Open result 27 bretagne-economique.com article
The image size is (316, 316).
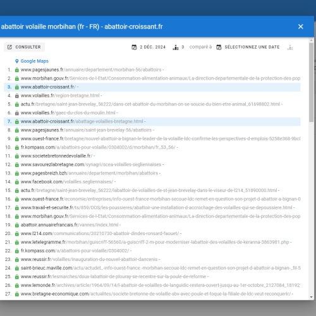155,295
